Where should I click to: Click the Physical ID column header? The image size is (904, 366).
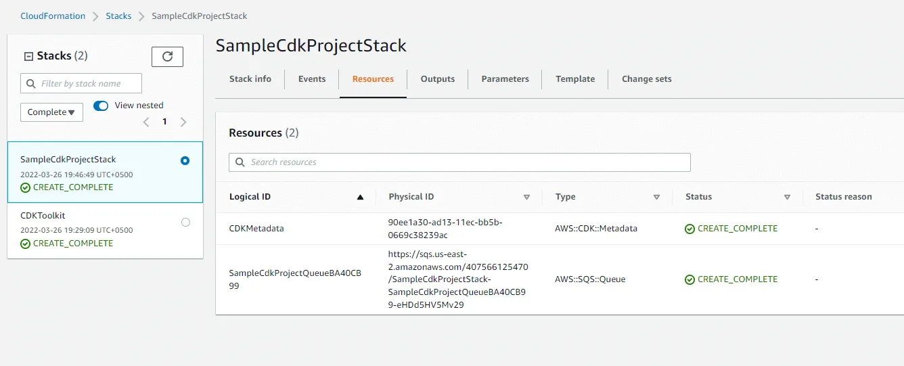(x=411, y=197)
